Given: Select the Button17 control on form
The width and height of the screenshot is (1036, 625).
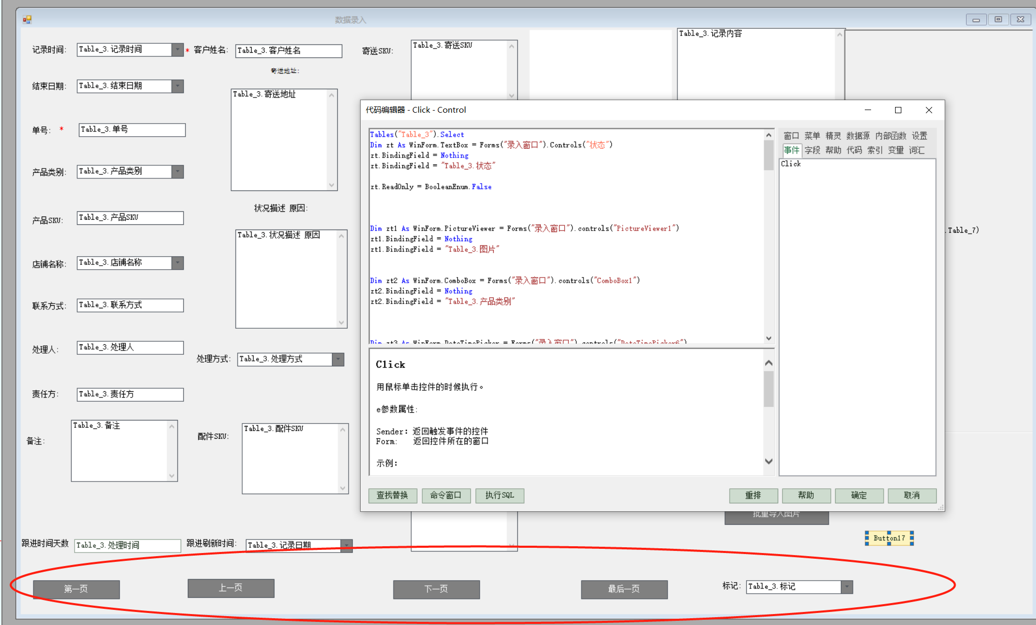Looking at the screenshot, I should [x=889, y=538].
